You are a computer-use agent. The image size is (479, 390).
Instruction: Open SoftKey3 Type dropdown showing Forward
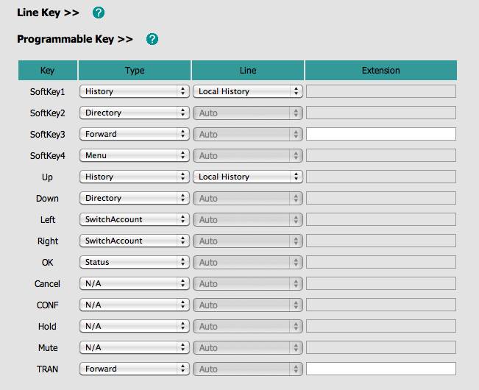135,134
